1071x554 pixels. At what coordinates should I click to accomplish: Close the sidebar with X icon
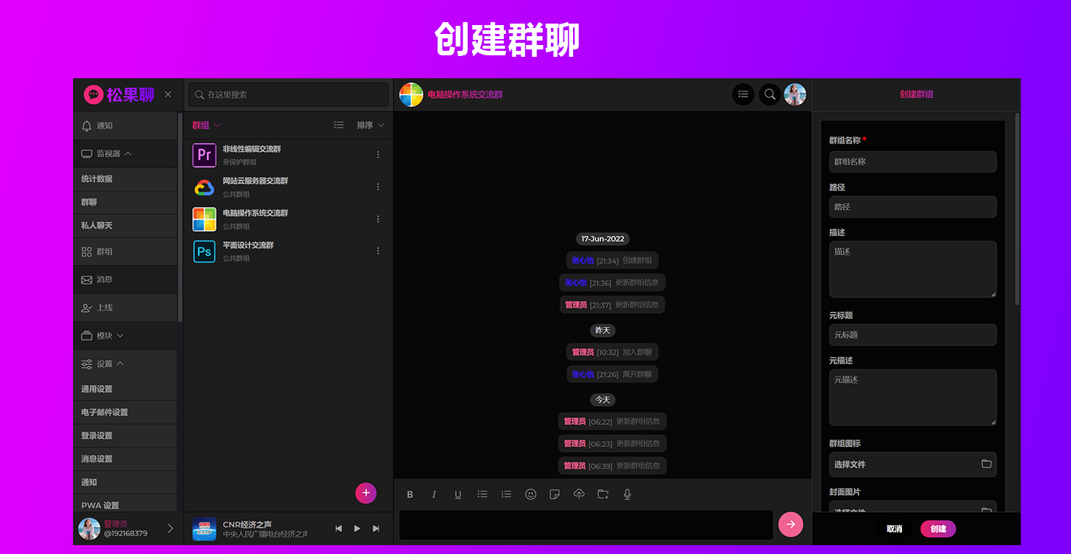click(168, 94)
